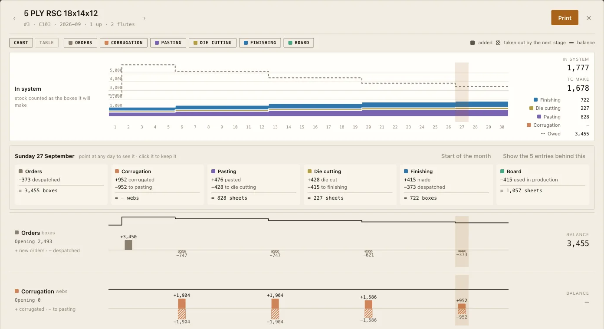The height and width of the screenshot is (329, 604).
Task: Click the +3,450 orders bar
Action: [128, 245]
